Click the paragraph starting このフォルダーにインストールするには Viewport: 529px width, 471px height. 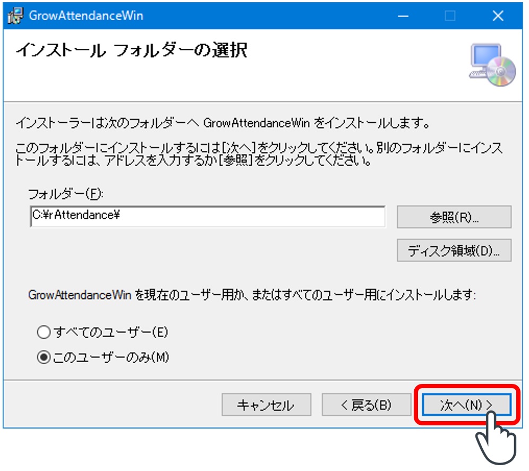pos(259,153)
